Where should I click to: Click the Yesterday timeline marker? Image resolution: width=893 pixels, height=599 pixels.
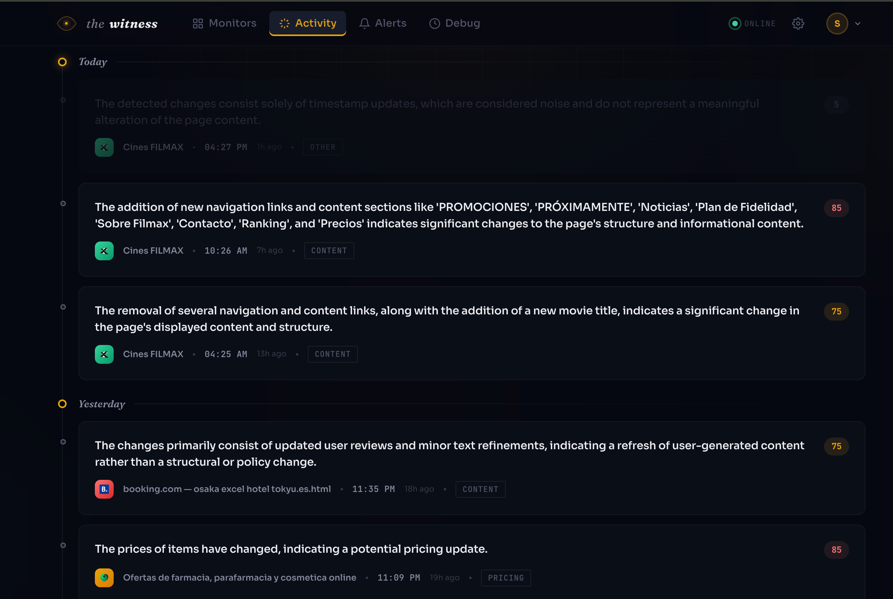[62, 404]
